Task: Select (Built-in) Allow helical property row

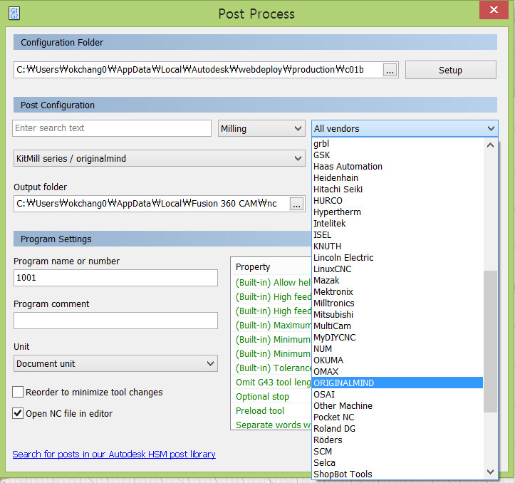Action: [x=271, y=283]
